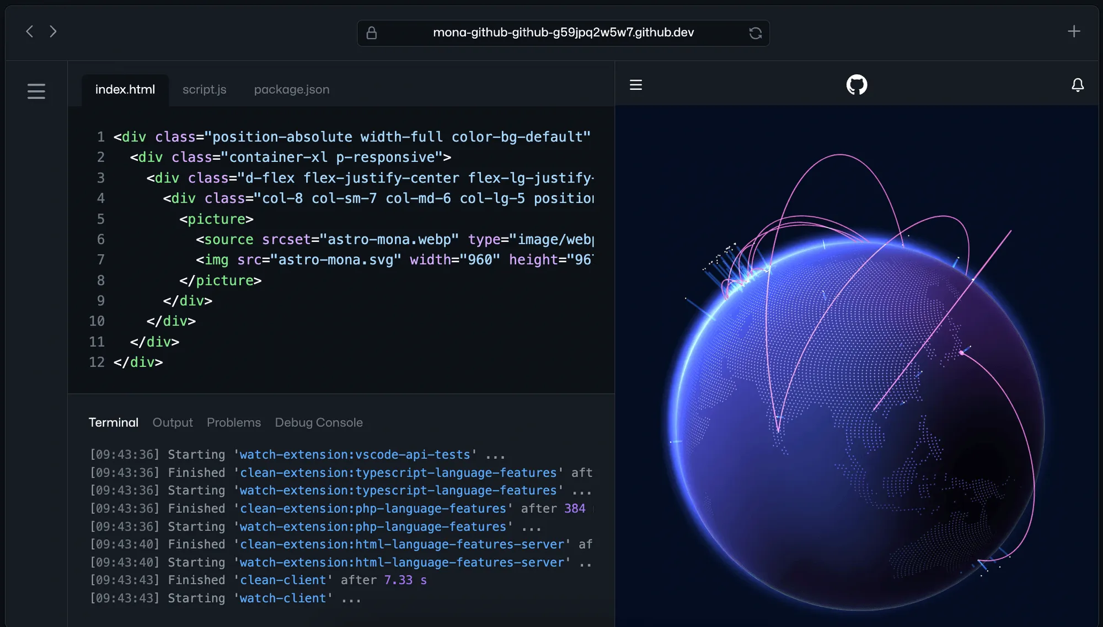The width and height of the screenshot is (1103, 627).
Task: Open a new tab with plus icon
Action: coord(1073,31)
